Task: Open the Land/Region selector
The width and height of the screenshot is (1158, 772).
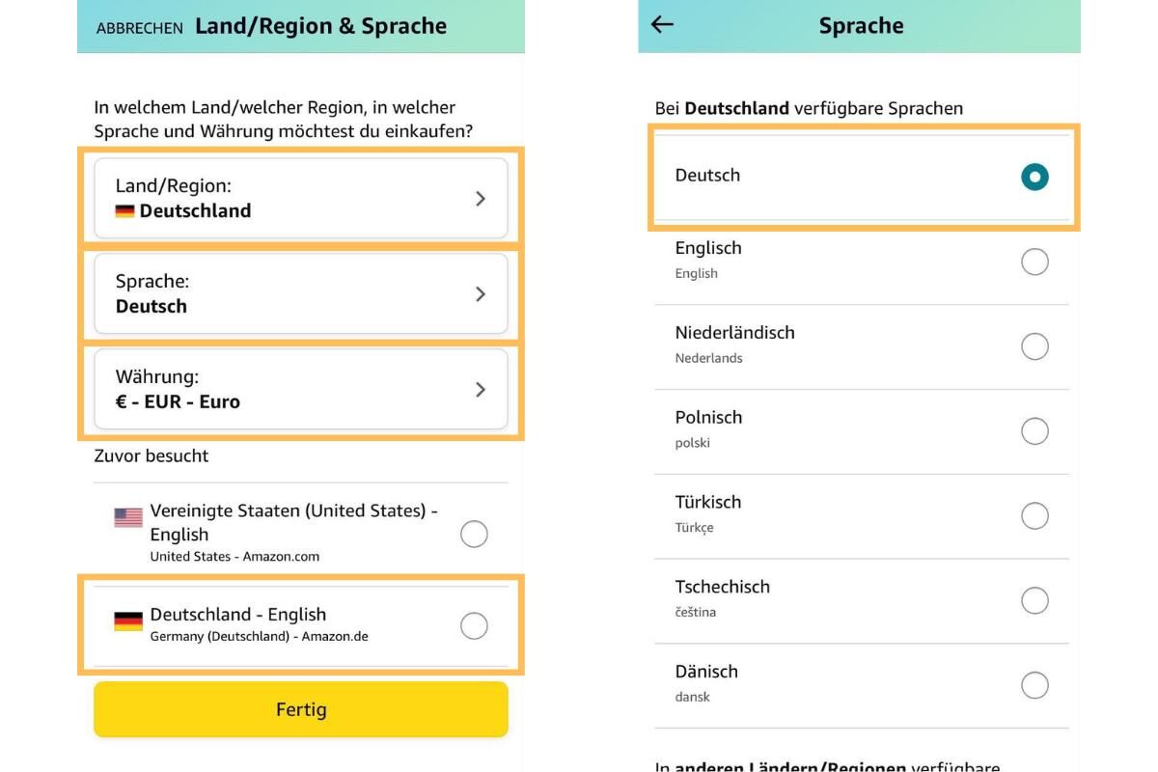Action: pos(300,198)
